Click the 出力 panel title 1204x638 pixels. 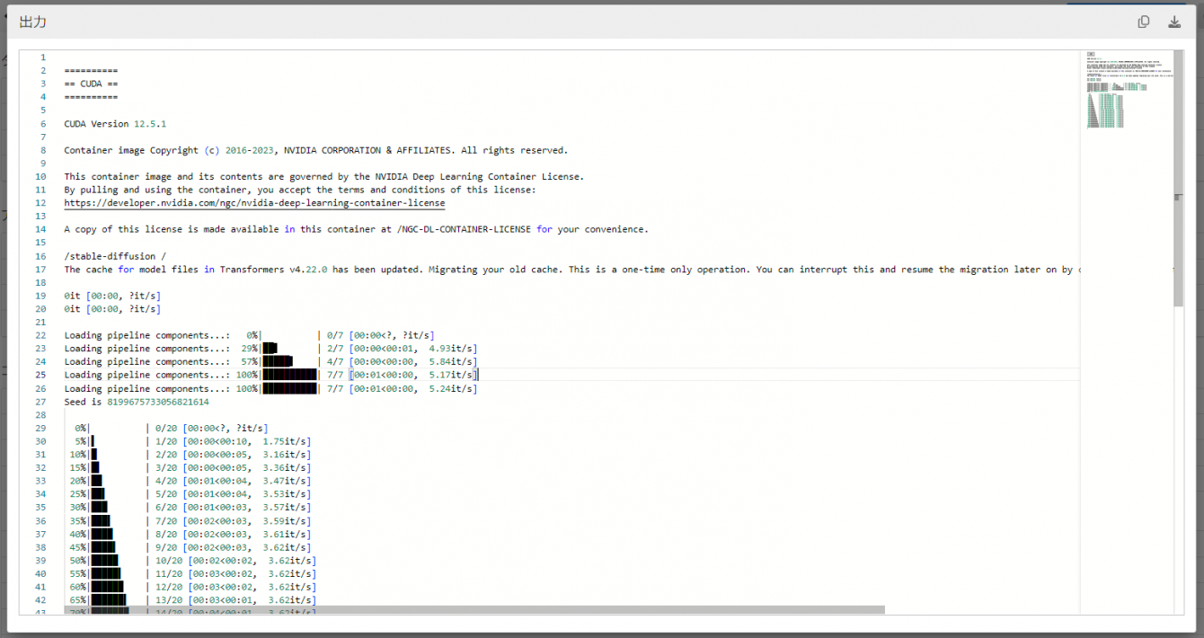pyautogui.click(x=33, y=22)
